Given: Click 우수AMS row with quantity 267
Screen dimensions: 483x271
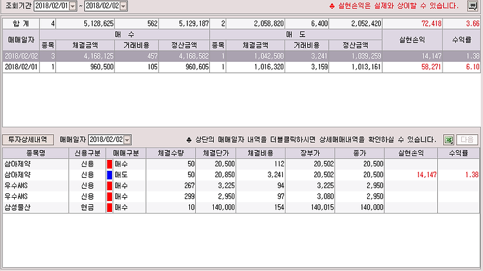Looking at the screenshot, I should tap(241, 186).
